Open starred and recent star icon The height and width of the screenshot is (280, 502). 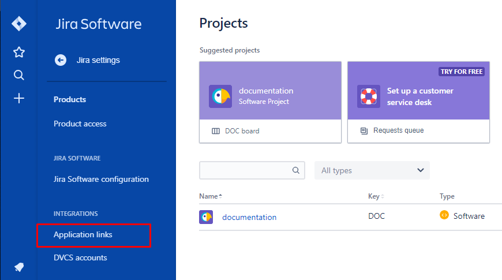[x=19, y=53]
